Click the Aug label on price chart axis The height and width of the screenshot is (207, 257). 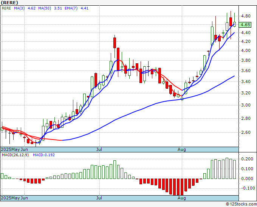point(182,149)
